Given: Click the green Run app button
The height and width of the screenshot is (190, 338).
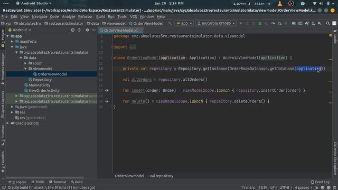Looking at the screenshot, I should click(x=241, y=23).
